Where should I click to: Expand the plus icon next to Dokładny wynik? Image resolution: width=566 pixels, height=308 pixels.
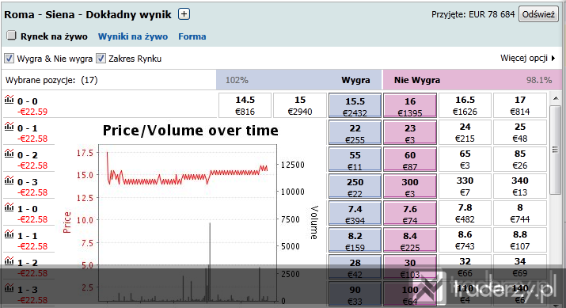coord(184,14)
